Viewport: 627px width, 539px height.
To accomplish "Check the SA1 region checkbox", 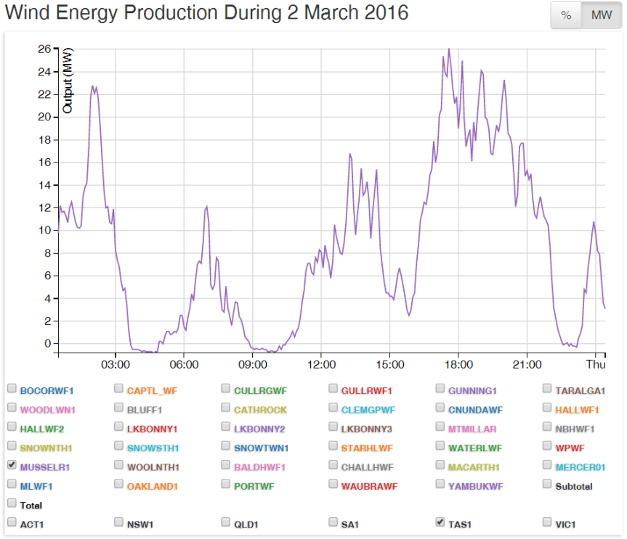I will click(333, 522).
